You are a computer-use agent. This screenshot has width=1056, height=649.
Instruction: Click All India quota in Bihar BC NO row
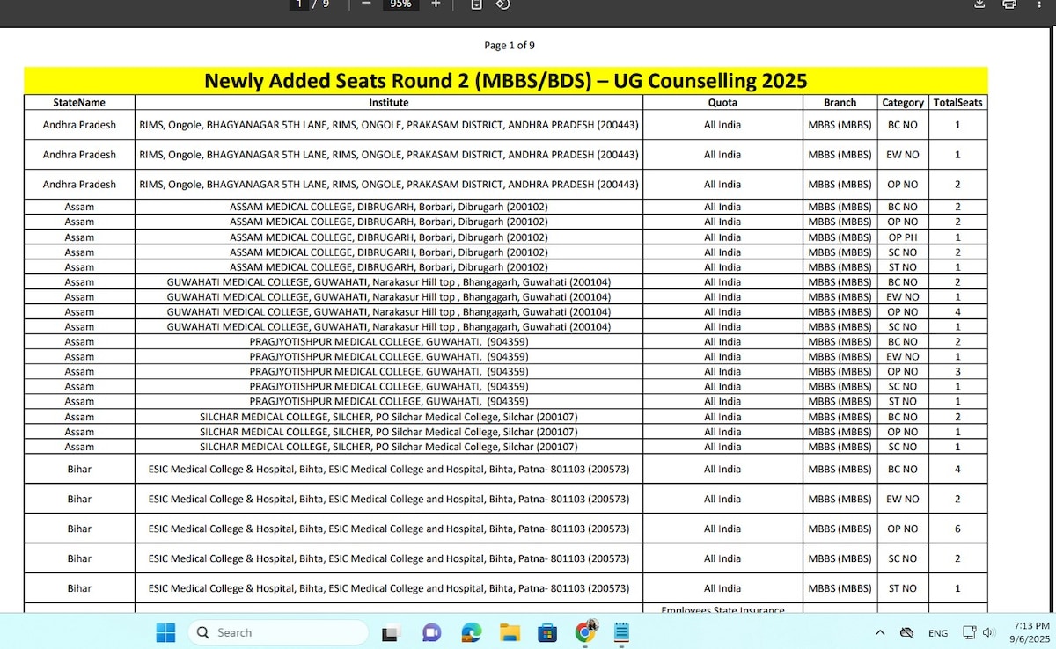[x=722, y=470]
